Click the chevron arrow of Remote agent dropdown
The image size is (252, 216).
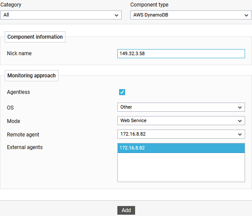240,134
